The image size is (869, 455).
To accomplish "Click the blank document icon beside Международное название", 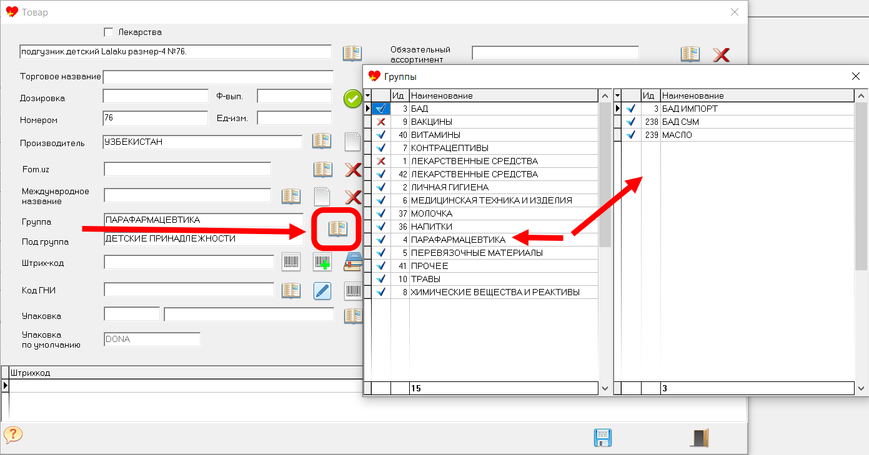I will tap(322, 197).
